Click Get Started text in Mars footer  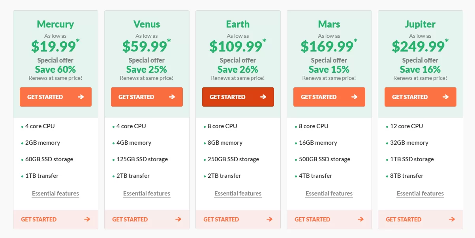coord(312,220)
